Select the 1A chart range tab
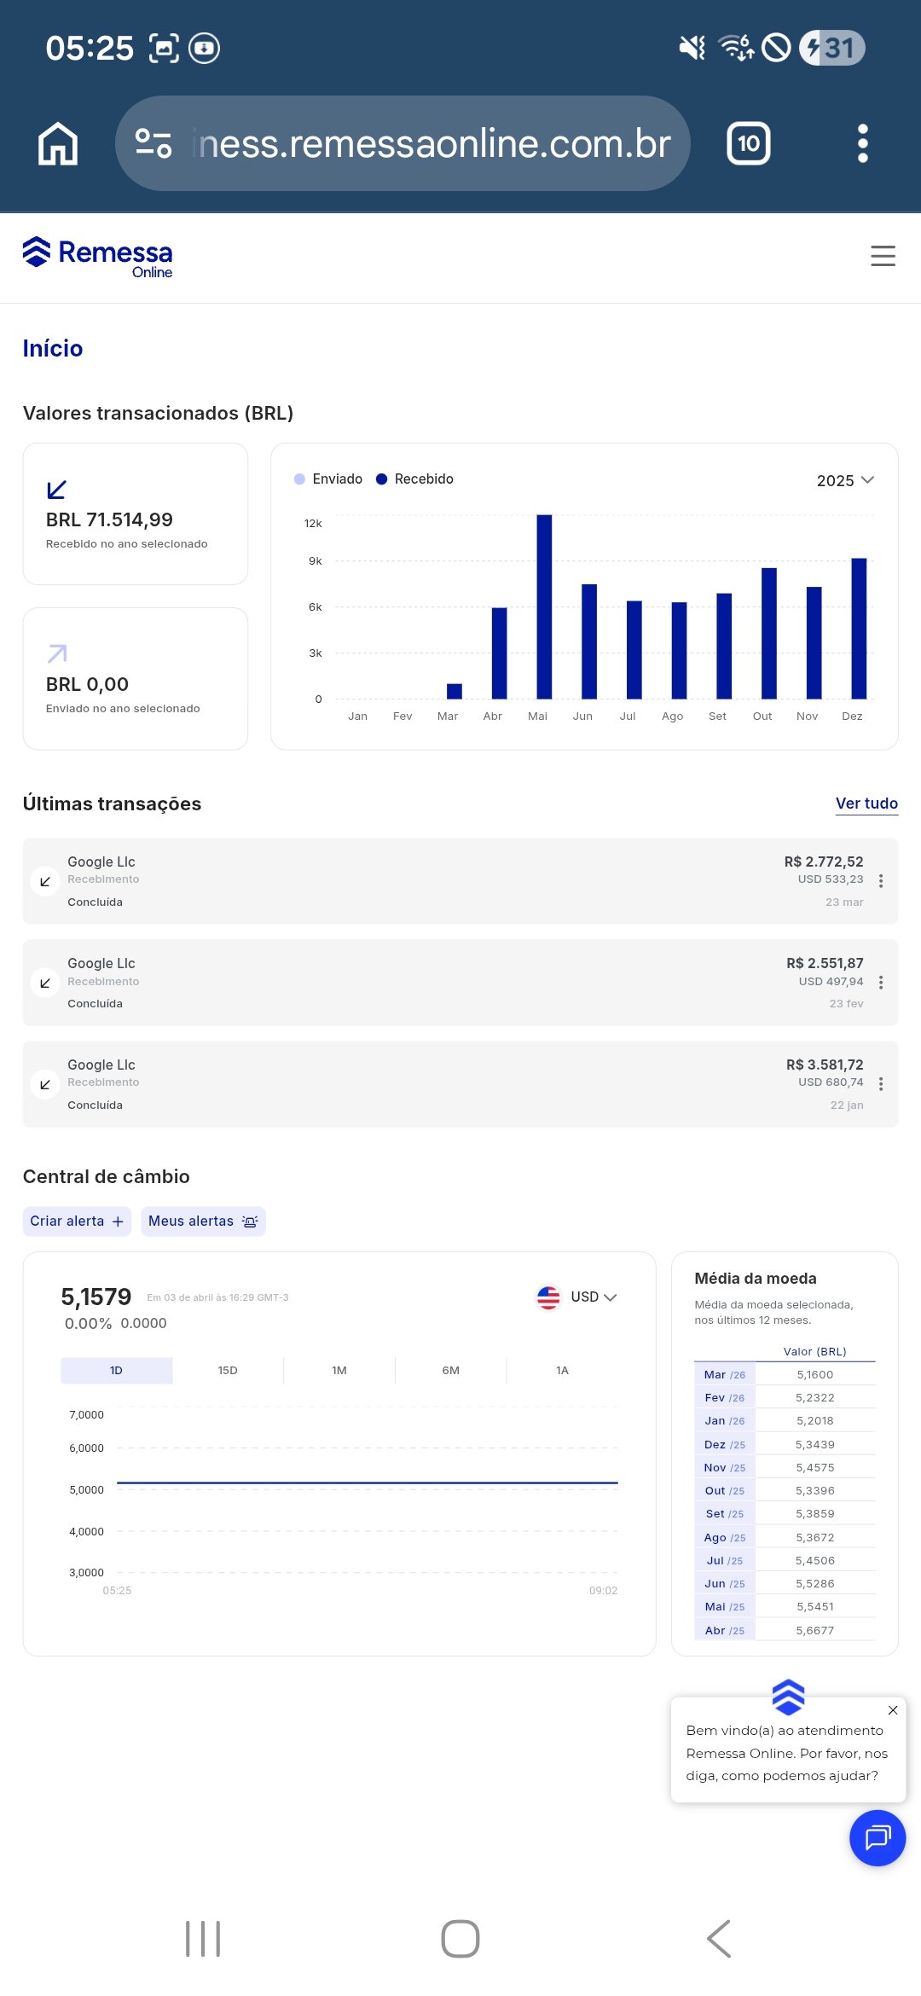Screen dimensions: 921x1996 [562, 1371]
